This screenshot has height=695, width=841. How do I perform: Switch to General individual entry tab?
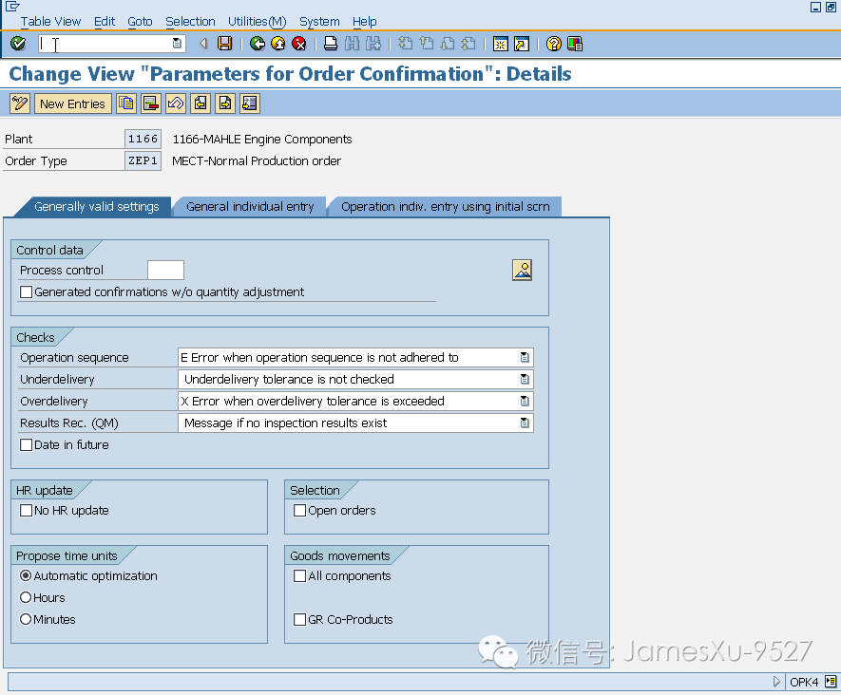click(250, 207)
